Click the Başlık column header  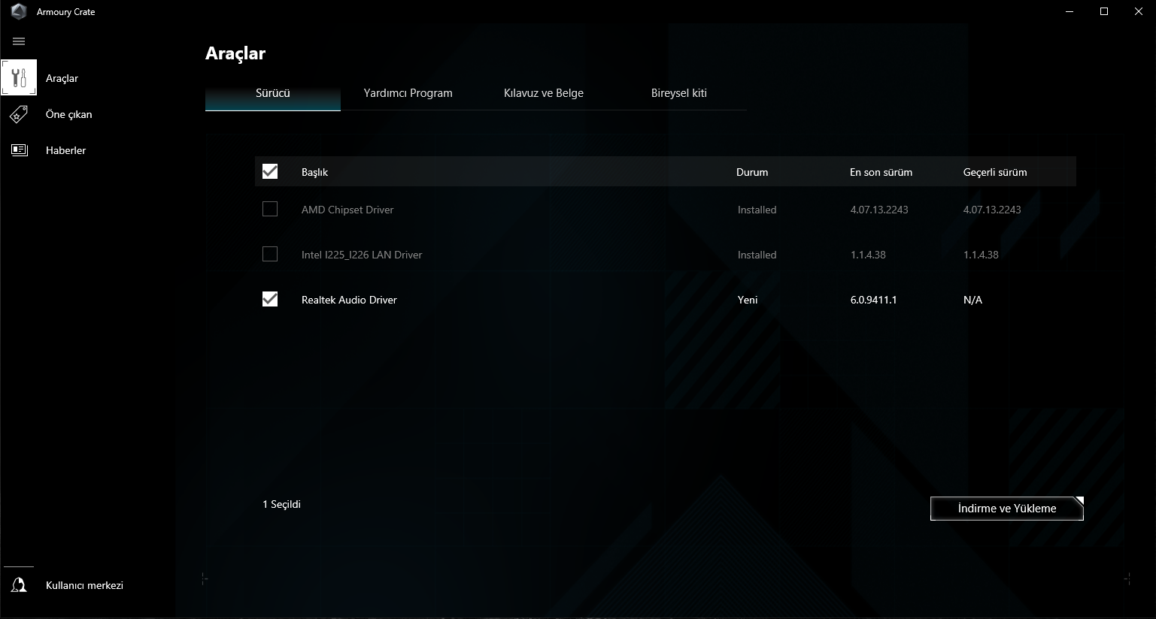coord(315,172)
